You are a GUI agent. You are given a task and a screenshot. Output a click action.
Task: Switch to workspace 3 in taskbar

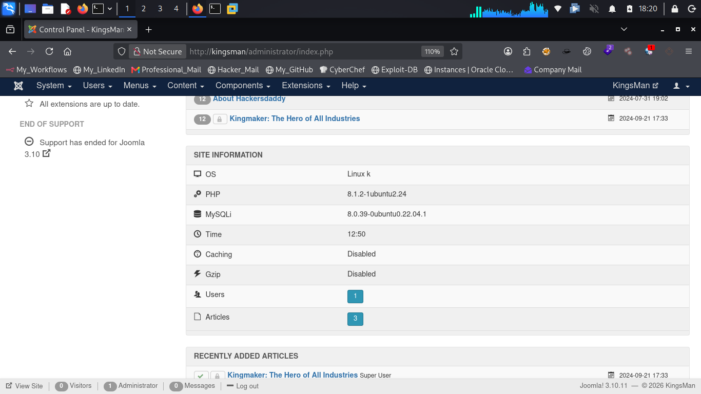pyautogui.click(x=160, y=9)
